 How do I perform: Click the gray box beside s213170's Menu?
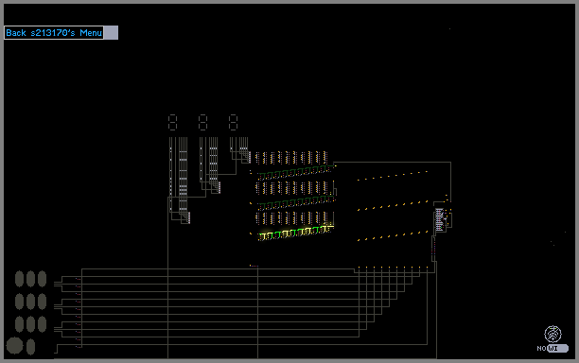pyautogui.click(x=111, y=33)
